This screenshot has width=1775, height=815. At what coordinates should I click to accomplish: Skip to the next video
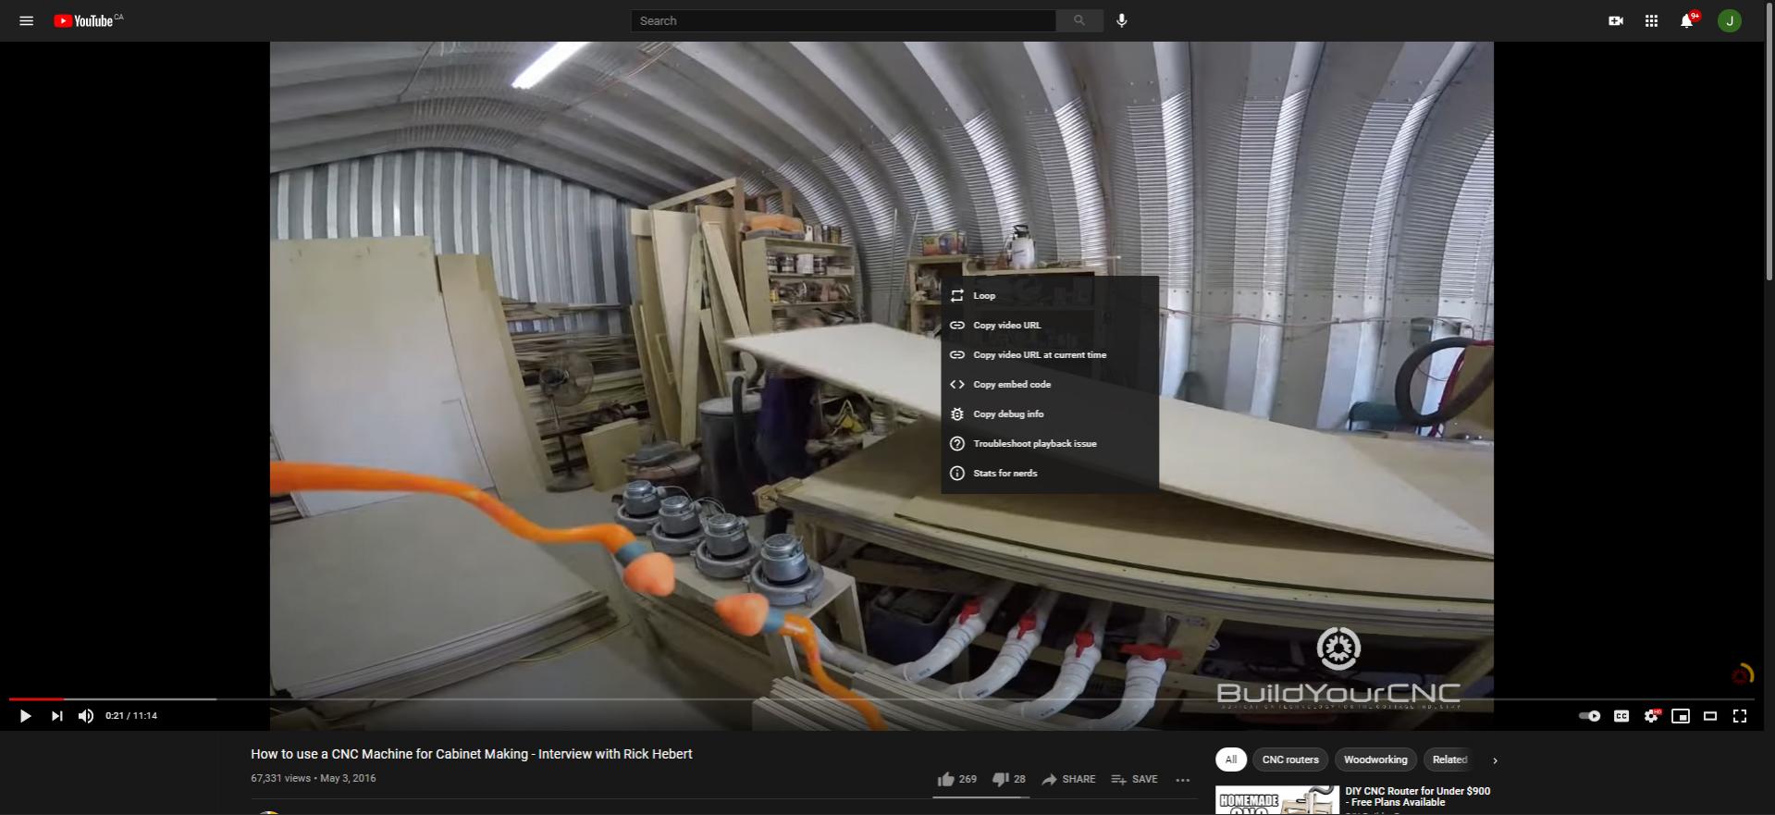coord(56,716)
